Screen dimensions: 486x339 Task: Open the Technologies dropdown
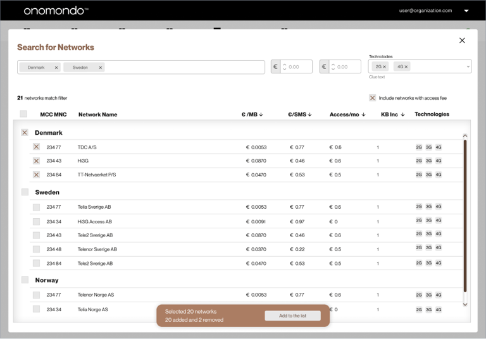[x=468, y=66]
